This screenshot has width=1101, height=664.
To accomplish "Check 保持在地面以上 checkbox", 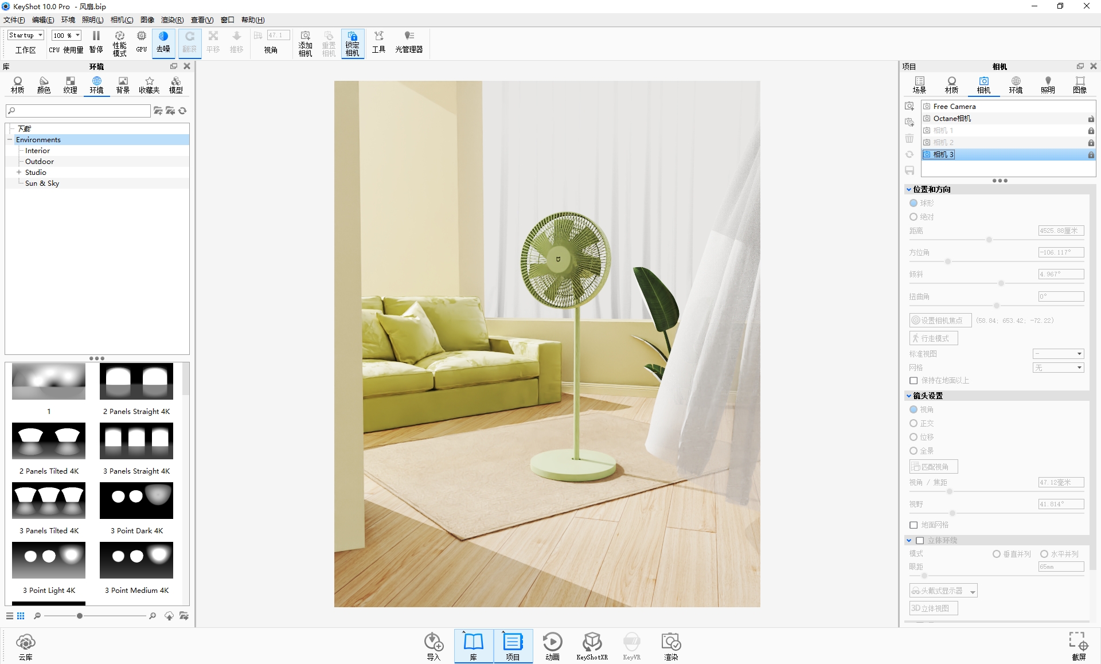I will pos(913,381).
